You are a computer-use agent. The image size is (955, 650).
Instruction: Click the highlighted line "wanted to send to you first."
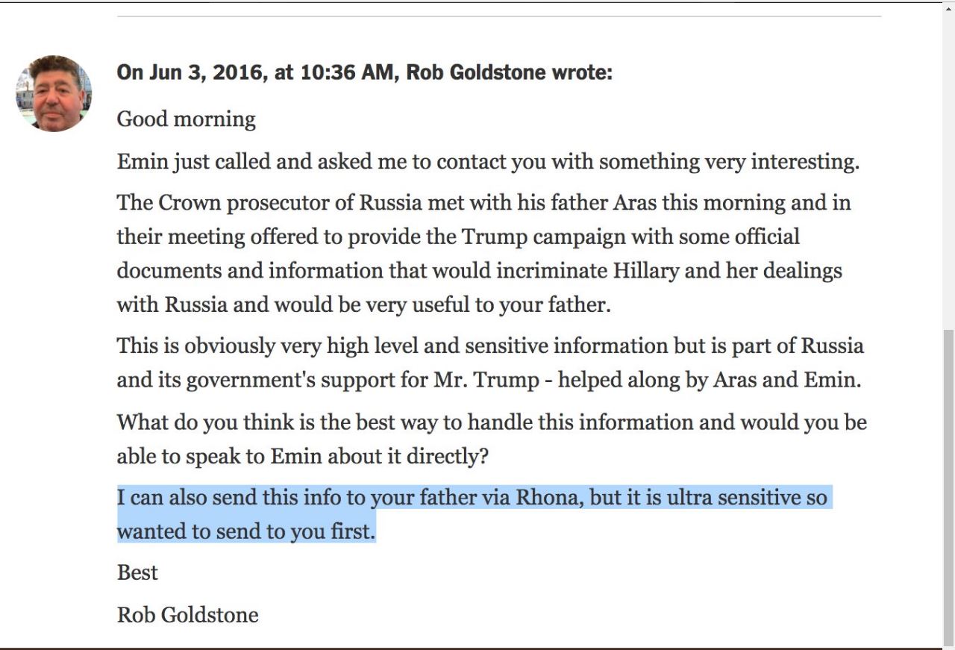pyautogui.click(x=246, y=531)
